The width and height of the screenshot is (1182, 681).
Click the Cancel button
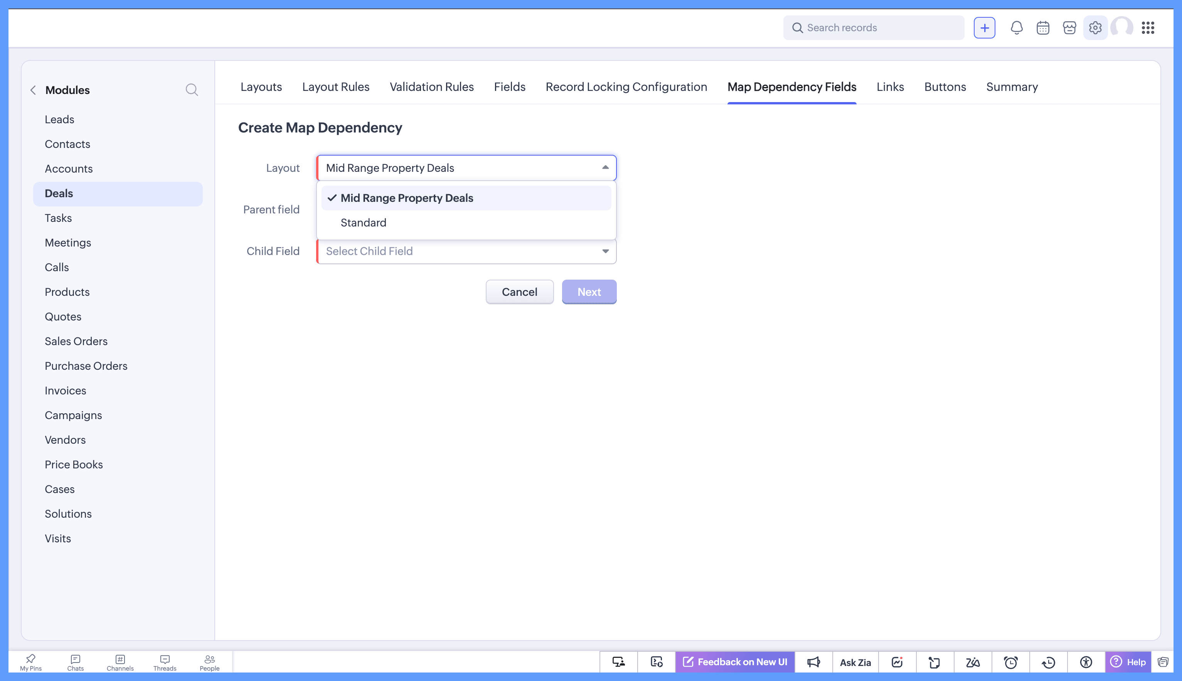(x=519, y=292)
